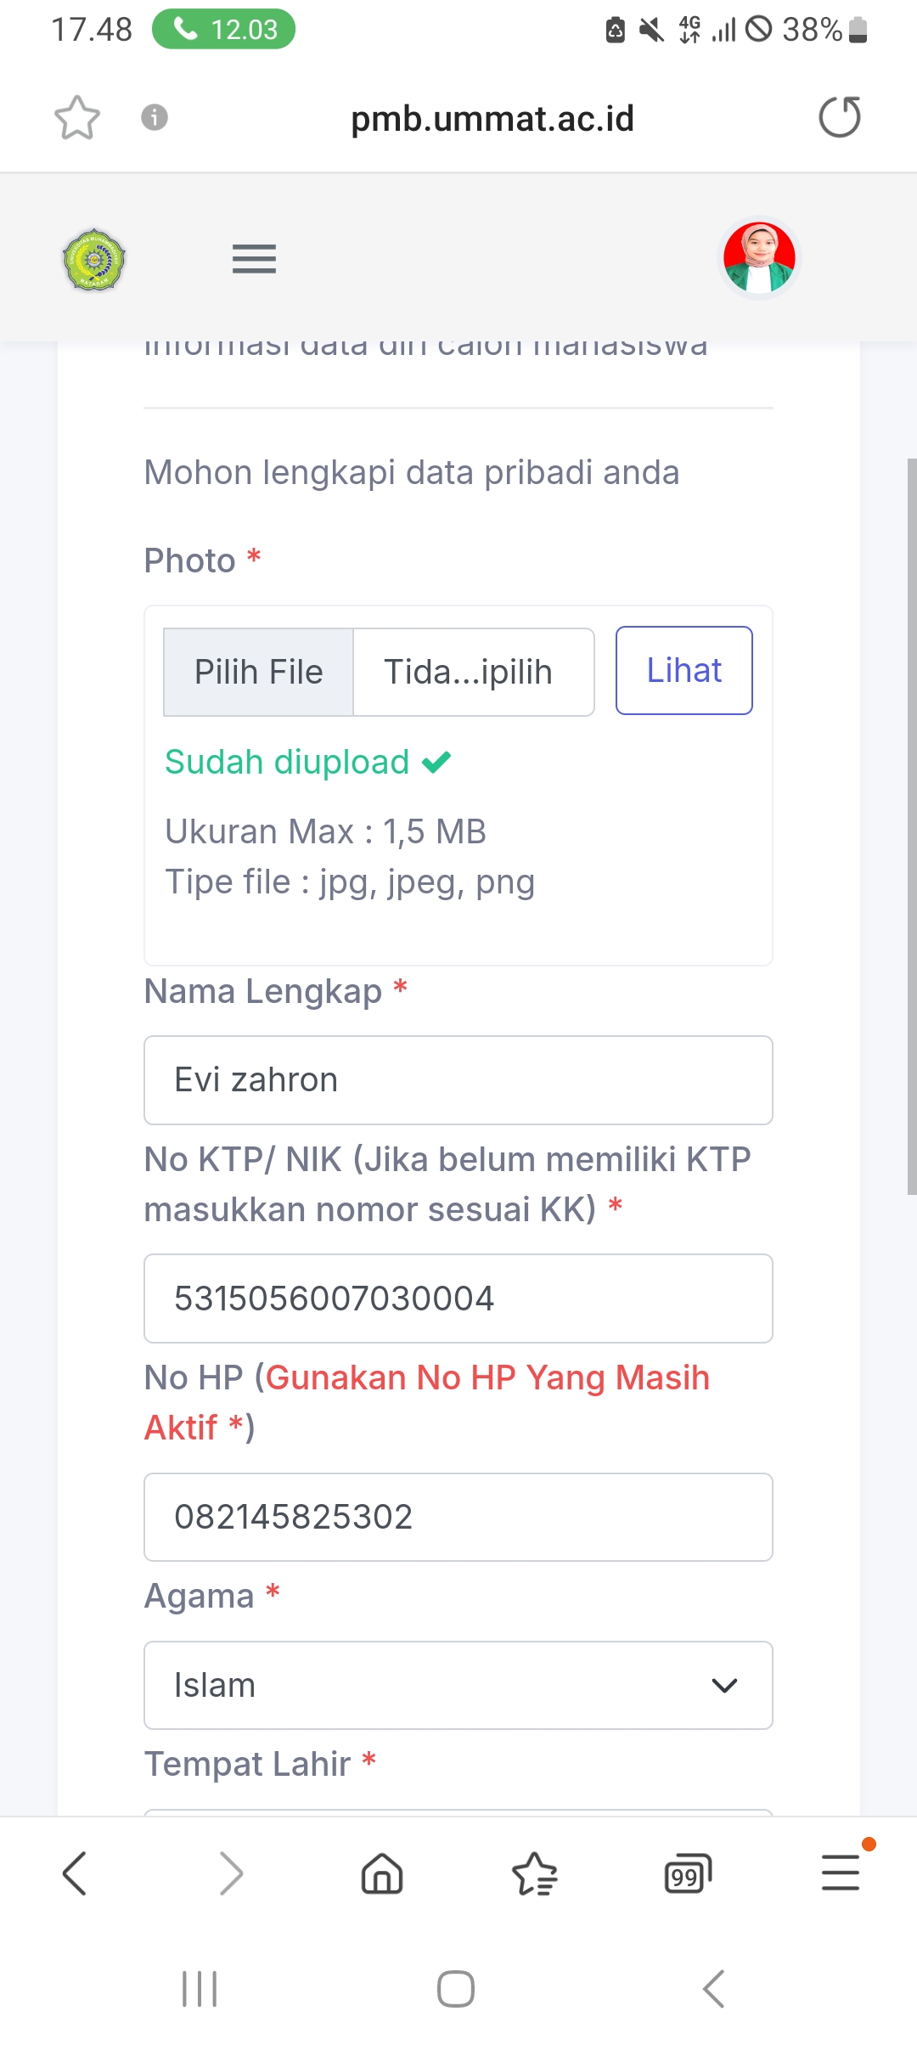Tap the site info icon
The image size is (917, 2045).
pos(155,117)
